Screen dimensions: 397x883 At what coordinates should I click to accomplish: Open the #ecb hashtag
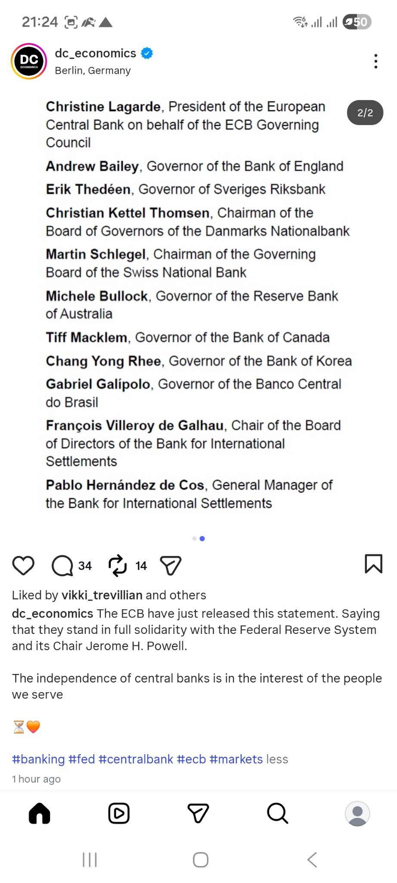tap(191, 759)
